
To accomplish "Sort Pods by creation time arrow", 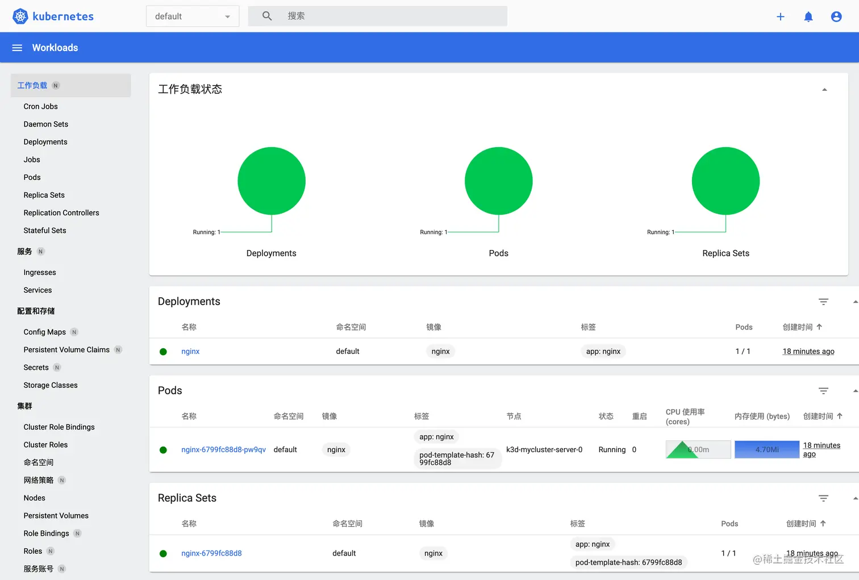I will [x=840, y=416].
